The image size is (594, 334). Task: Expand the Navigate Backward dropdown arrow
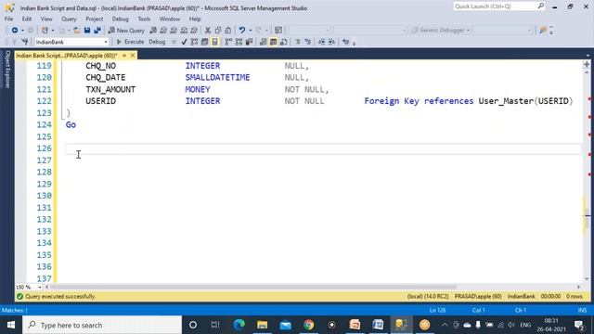point(22,31)
